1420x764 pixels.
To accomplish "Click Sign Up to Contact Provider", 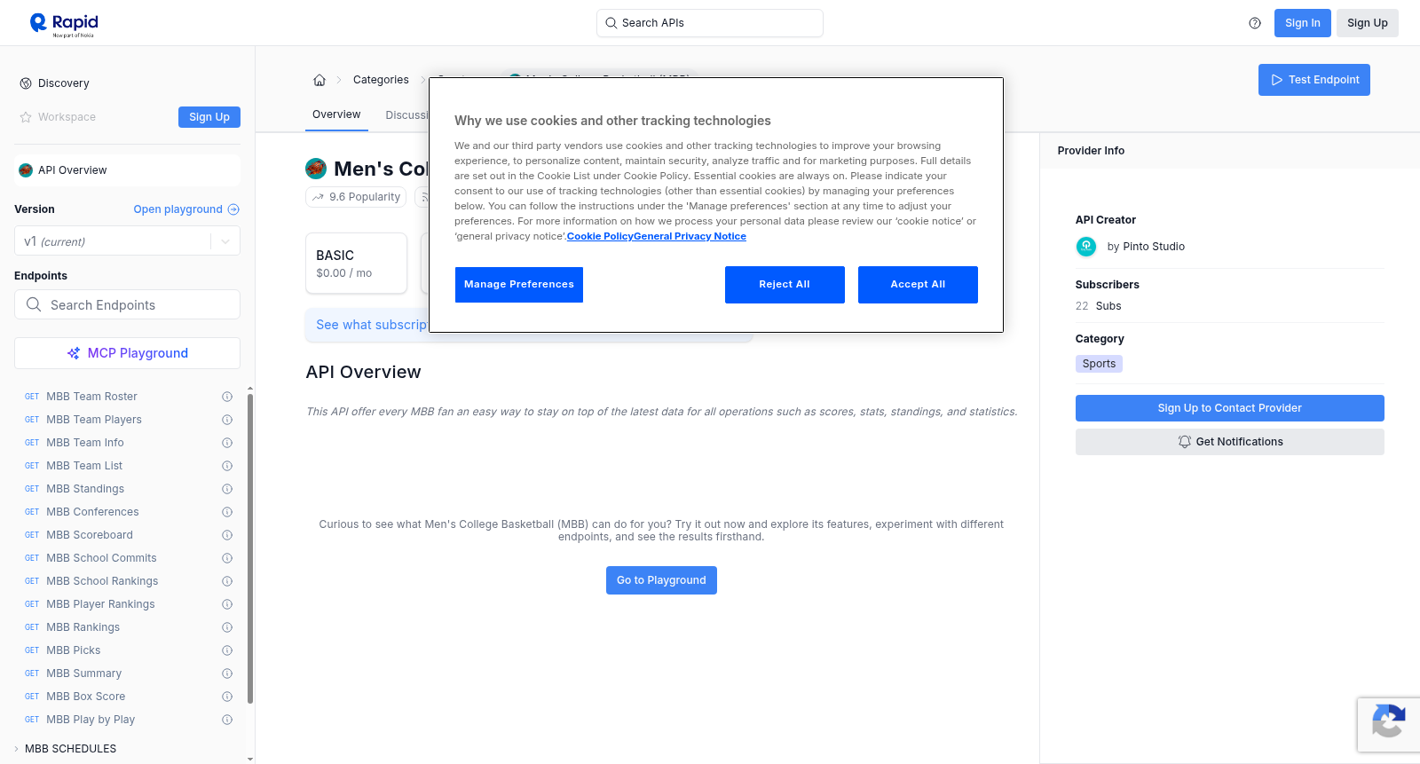I will (1230, 408).
